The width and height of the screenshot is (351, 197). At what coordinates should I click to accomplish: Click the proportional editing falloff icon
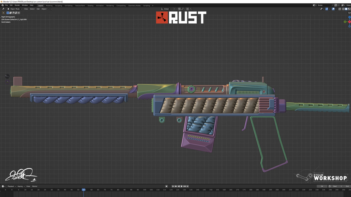191,9
